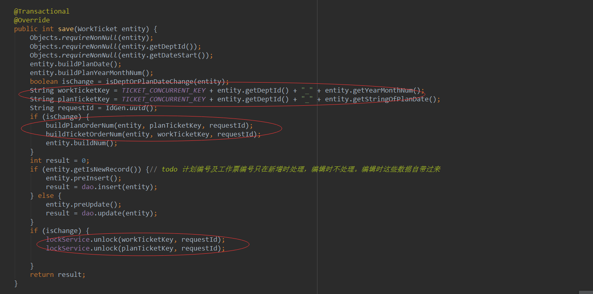The height and width of the screenshot is (294, 593).
Task: Click dao.update(entity) call
Action: point(118,213)
